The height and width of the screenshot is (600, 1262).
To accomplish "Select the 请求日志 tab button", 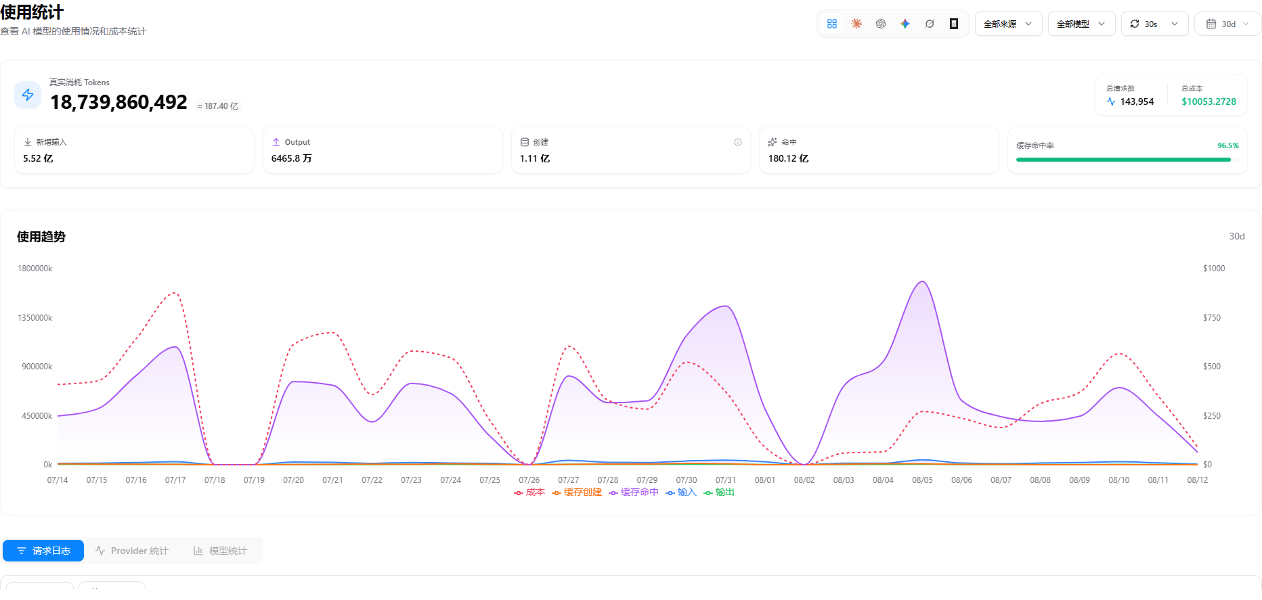I will tap(43, 551).
